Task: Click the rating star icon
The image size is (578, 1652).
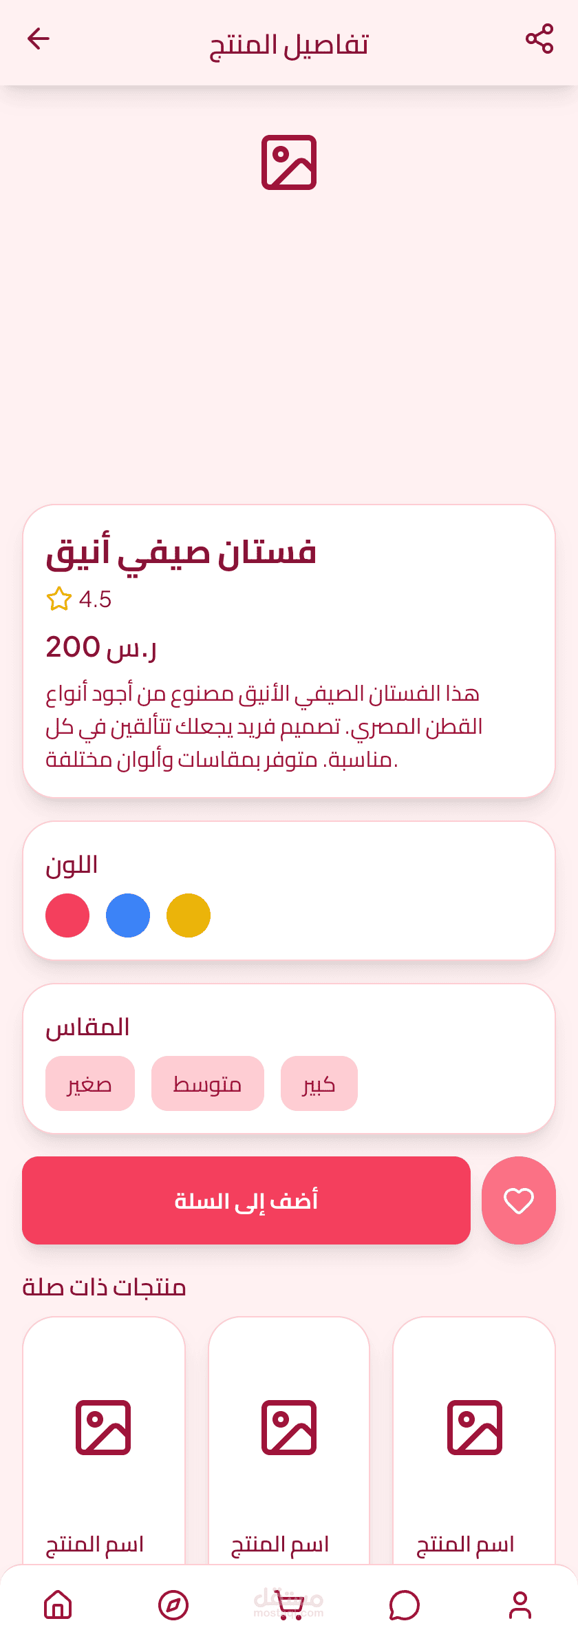Action: (59, 599)
